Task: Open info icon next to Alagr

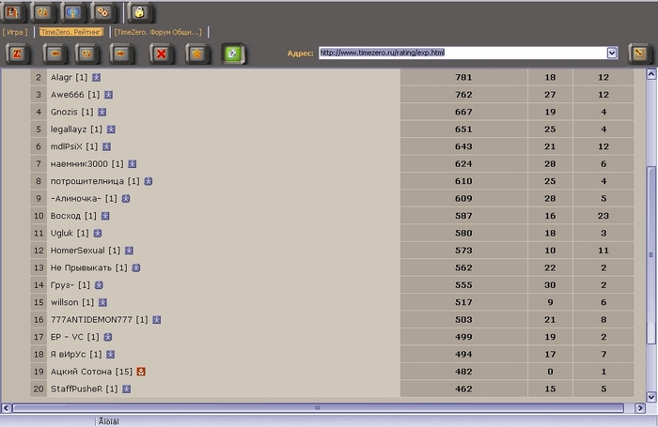Action: (x=97, y=78)
